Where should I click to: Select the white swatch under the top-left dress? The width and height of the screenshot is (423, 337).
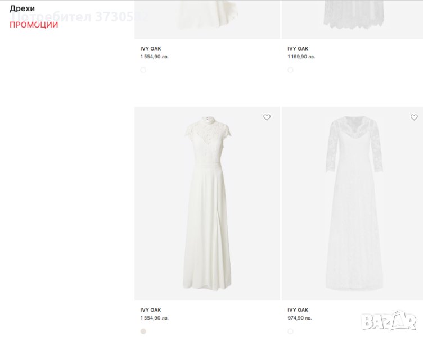pos(143,70)
